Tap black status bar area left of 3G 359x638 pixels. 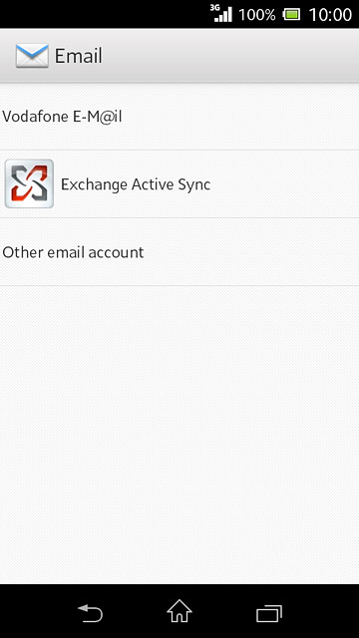[104, 14]
